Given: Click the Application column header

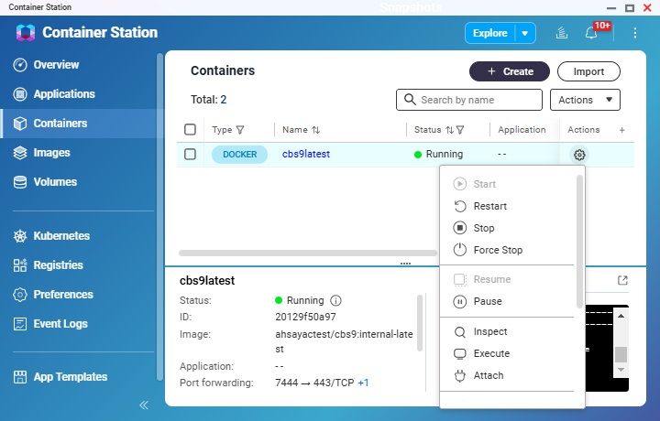Looking at the screenshot, I should point(522,130).
